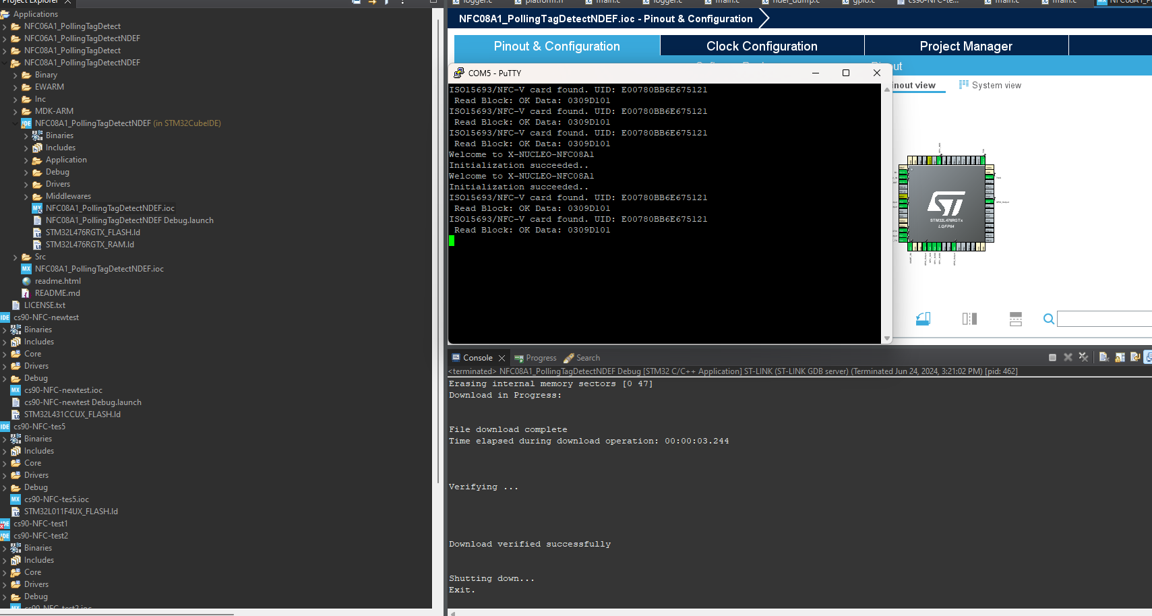Click the flip chip vertically icon
Viewport: 1152px width, 616px height.
coord(1016,319)
